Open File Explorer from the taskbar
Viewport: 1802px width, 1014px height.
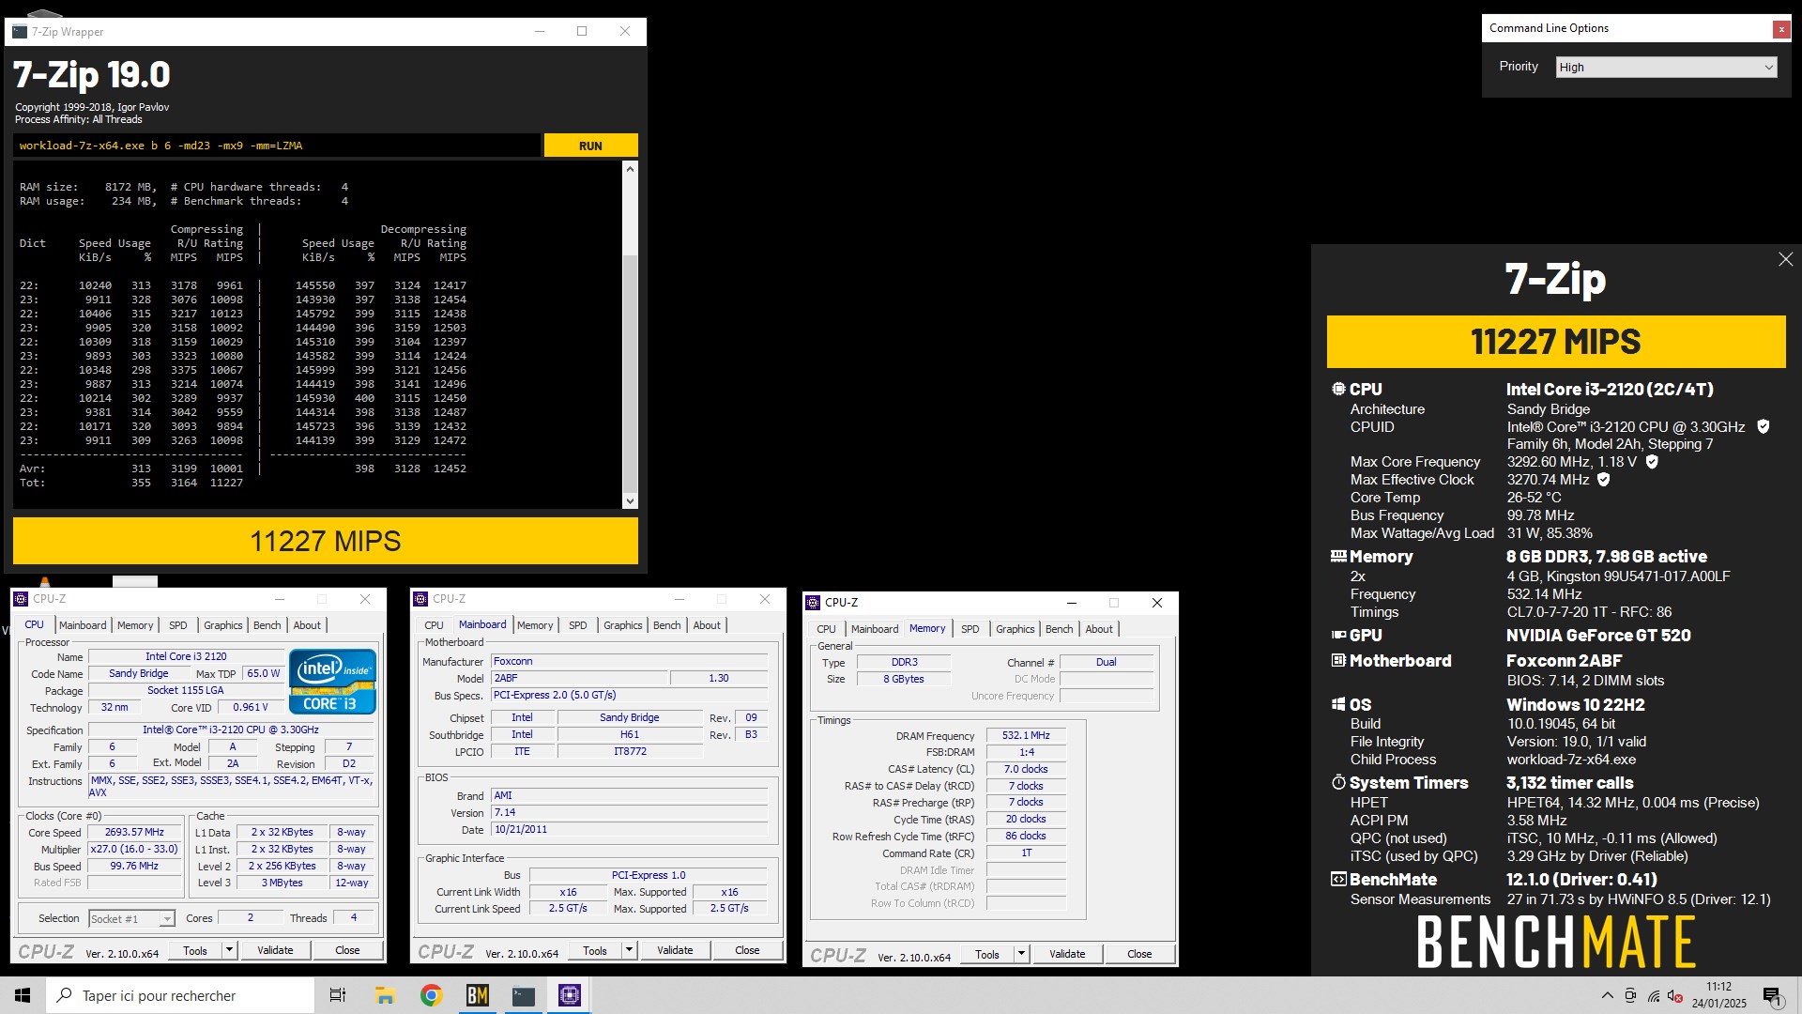tap(385, 995)
